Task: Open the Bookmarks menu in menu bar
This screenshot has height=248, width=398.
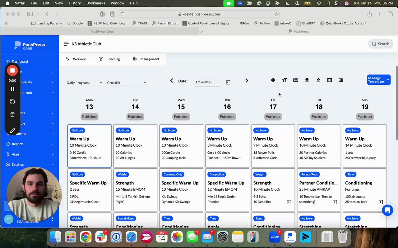Action: click(96, 3)
